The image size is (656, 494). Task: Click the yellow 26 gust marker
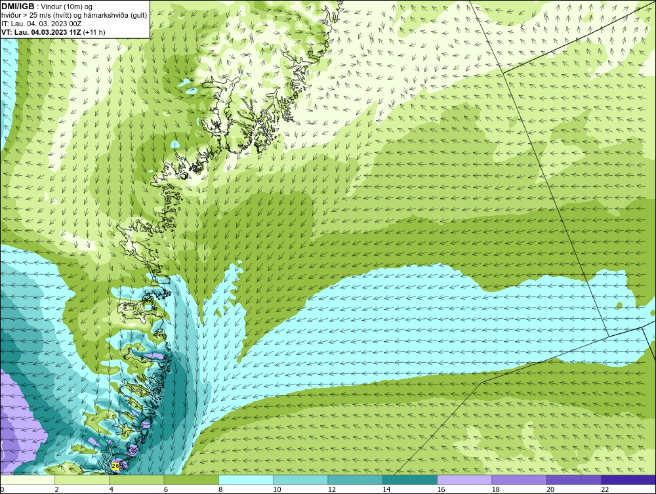coord(116,466)
